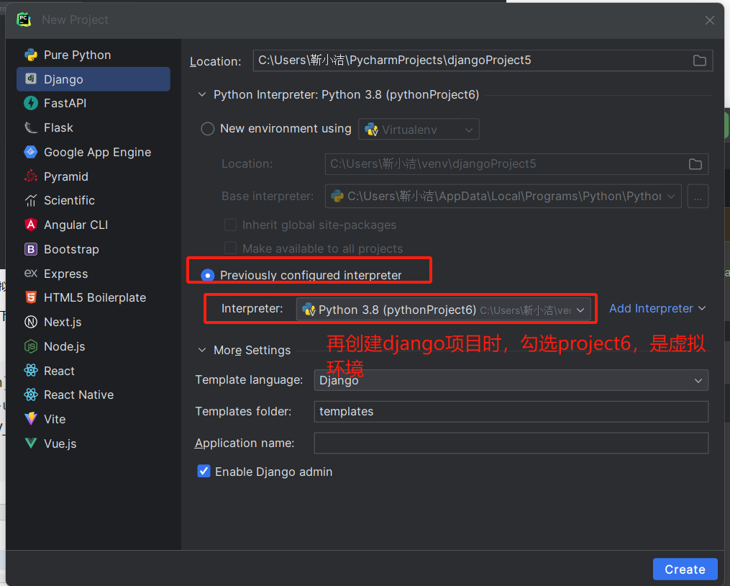Image resolution: width=730 pixels, height=586 pixels.
Task: Toggle Make available to all projects
Action: [x=230, y=248]
